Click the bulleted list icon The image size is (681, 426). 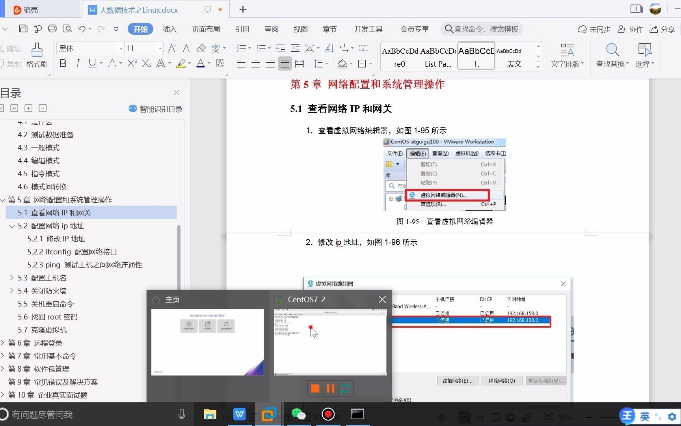tap(241, 48)
